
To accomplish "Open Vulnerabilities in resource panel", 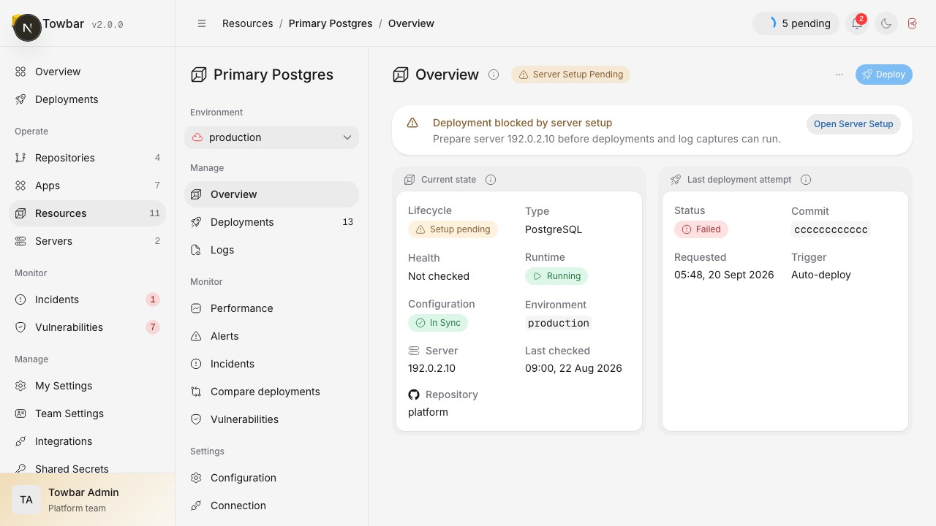I will (272, 419).
